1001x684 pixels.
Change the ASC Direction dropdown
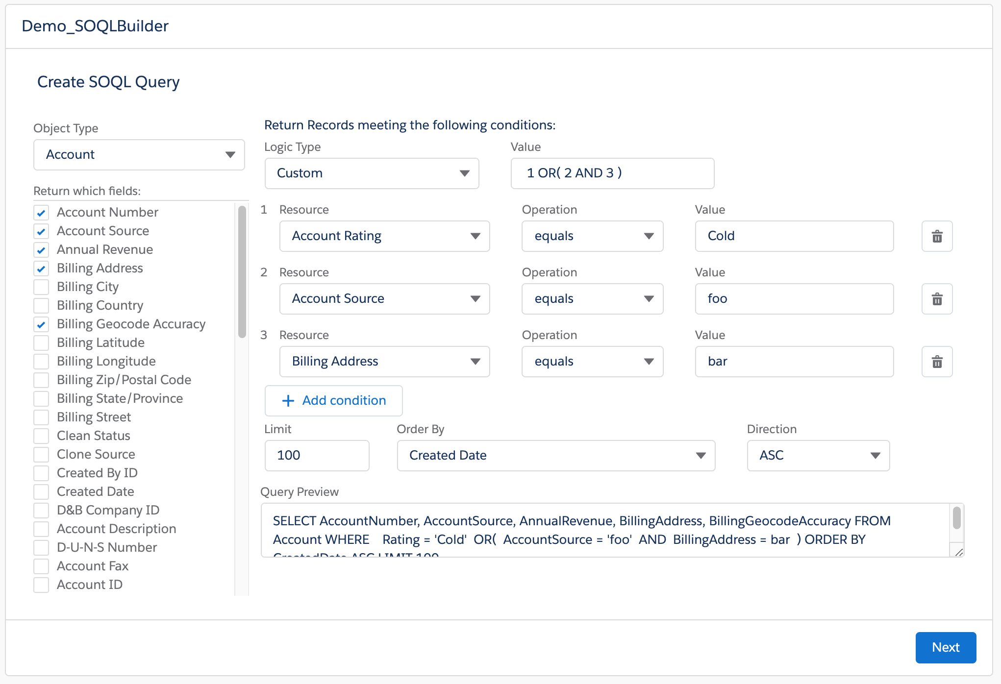coord(818,456)
